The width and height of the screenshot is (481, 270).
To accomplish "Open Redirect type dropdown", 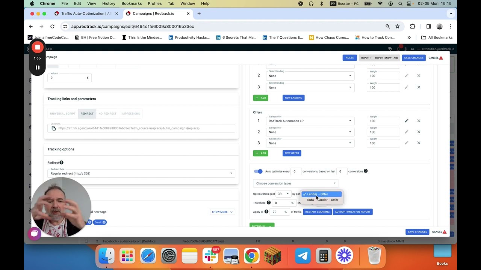I will coord(141,173).
